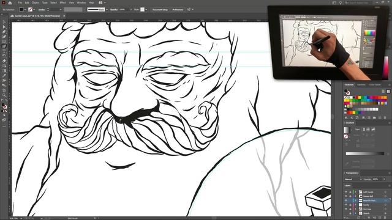392x220 pixels.
Task: Expand the Candy layer contents
Action: coord(356,205)
